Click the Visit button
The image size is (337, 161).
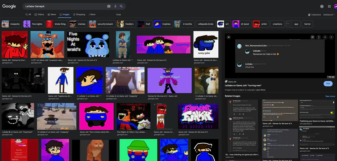click(x=328, y=83)
